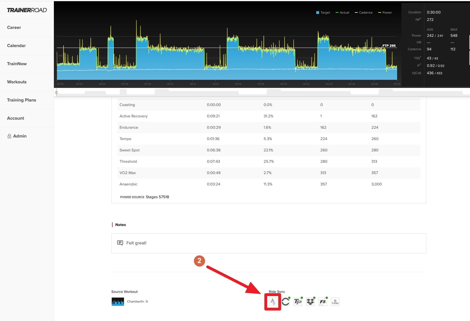The height and width of the screenshot is (321, 470).
Task: Select the Sweet Spot zone row
Action: 269,150
